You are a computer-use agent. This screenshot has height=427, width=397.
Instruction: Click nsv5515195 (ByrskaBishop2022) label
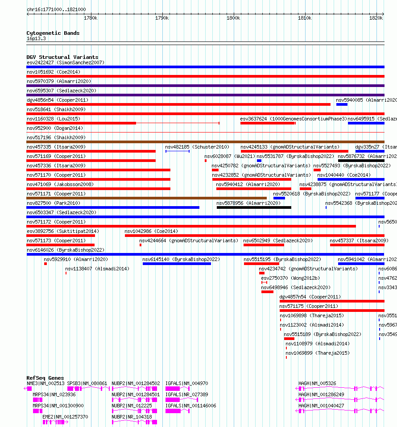[282, 260]
